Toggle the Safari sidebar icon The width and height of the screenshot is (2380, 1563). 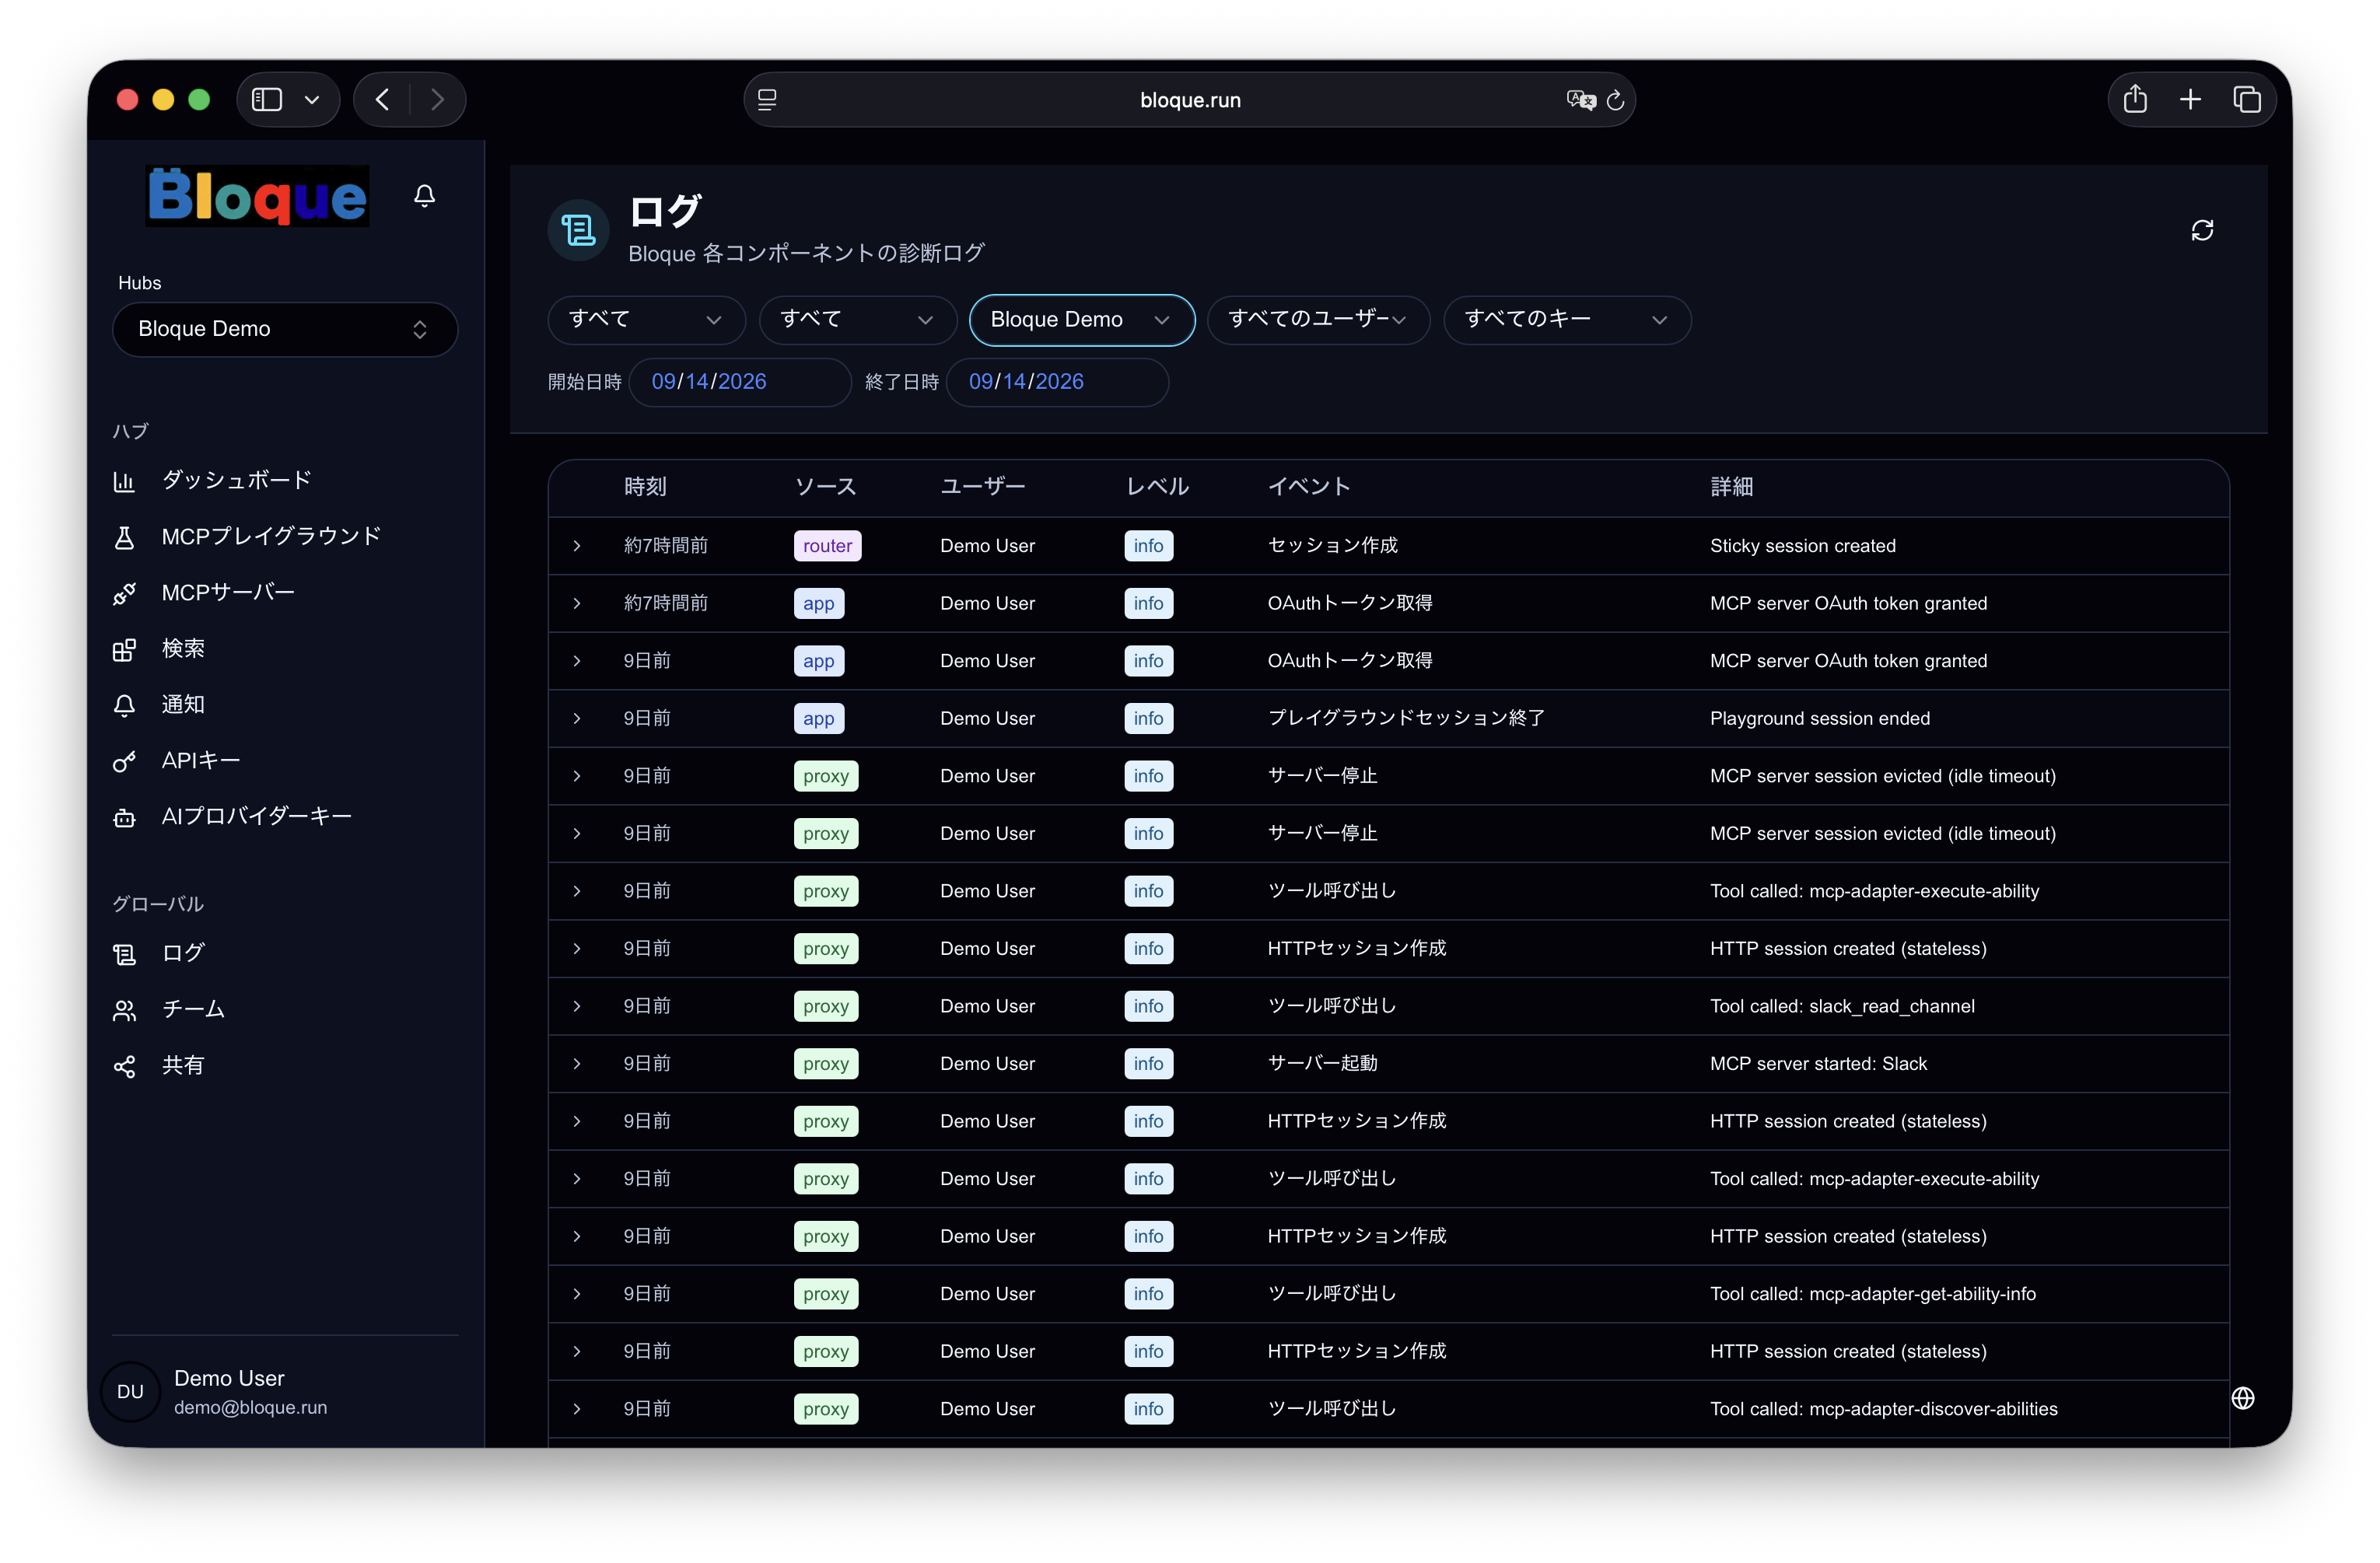point(267,99)
